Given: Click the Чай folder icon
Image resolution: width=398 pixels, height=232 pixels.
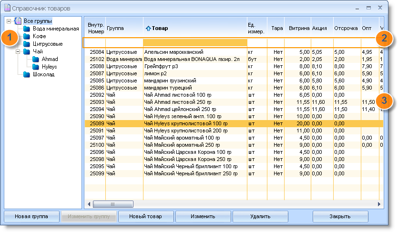Looking at the screenshot, I should click(27, 51).
